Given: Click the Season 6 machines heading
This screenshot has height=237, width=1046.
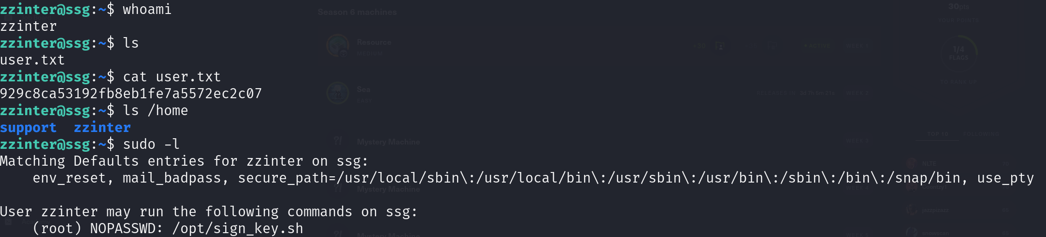Looking at the screenshot, I should point(357,12).
